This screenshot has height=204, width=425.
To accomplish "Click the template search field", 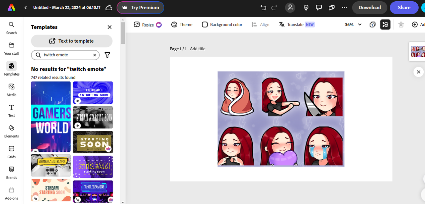I will 65,55.
